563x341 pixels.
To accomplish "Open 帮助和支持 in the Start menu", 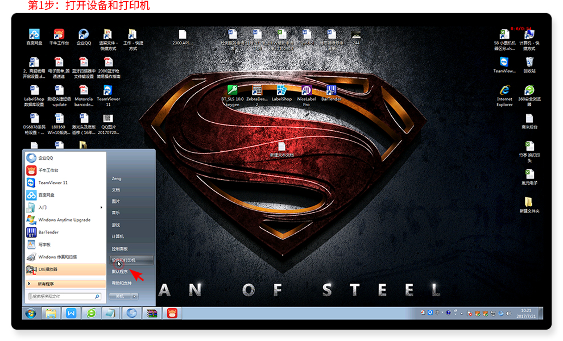I will pyautogui.click(x=122, y=283).
